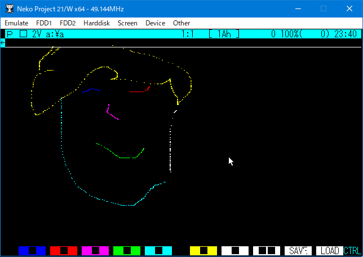Select the white swatch with one black square

[235, 250]
